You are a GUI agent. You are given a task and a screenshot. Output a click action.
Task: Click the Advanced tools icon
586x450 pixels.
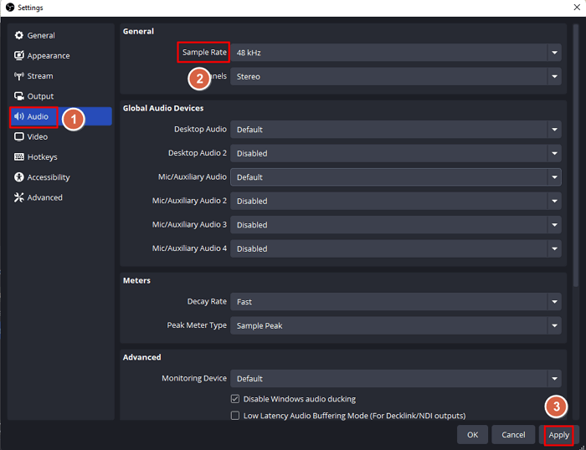[x=18, y=197]
